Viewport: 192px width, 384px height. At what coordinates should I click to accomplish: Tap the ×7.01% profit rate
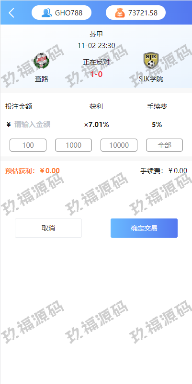(x=97, y=125)
